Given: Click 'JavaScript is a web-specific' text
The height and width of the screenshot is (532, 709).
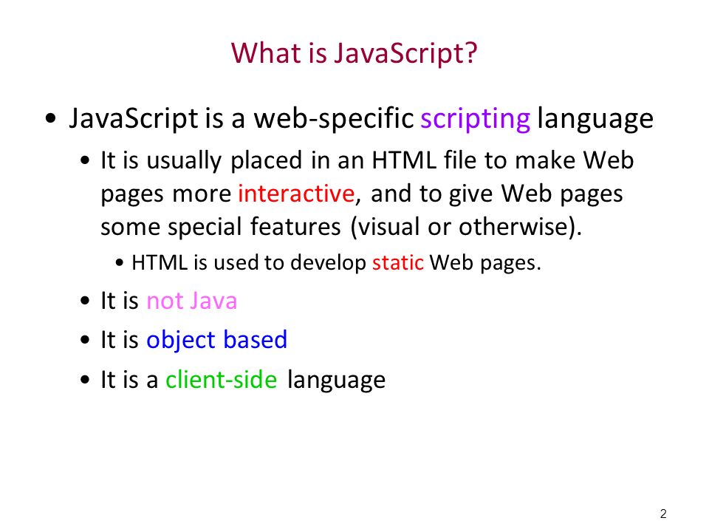Looking at the screenshot, I should [241, 119].
